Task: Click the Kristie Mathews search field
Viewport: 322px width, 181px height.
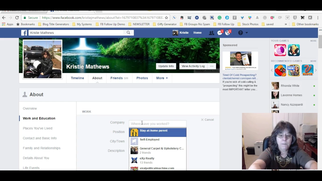Action: coord(76,33)
